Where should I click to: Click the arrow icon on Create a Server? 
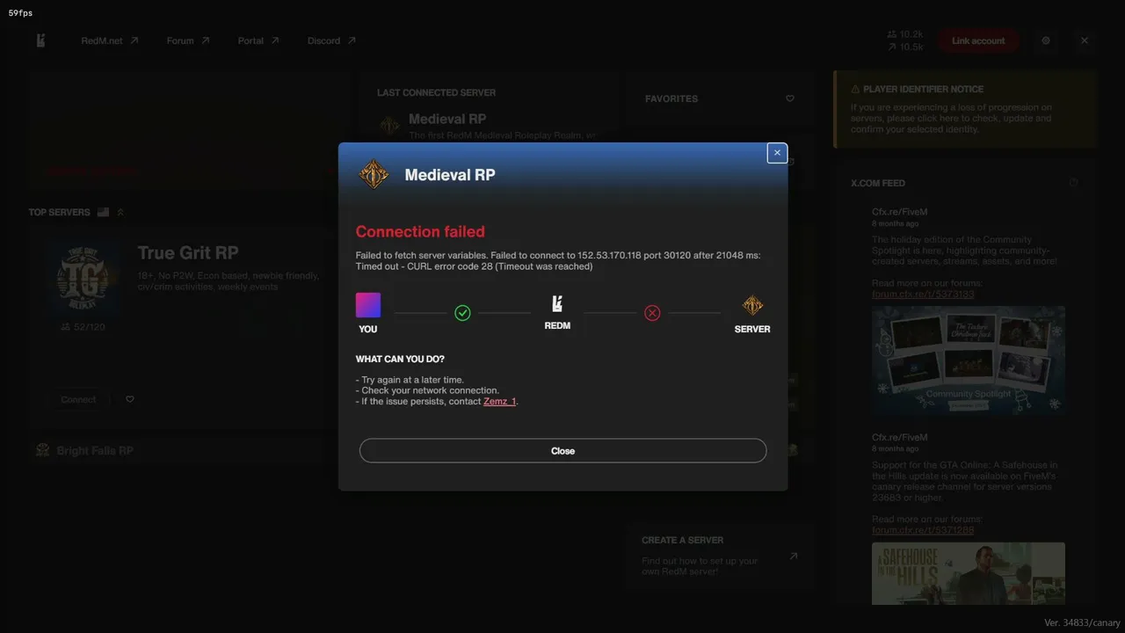pos(794,556)
